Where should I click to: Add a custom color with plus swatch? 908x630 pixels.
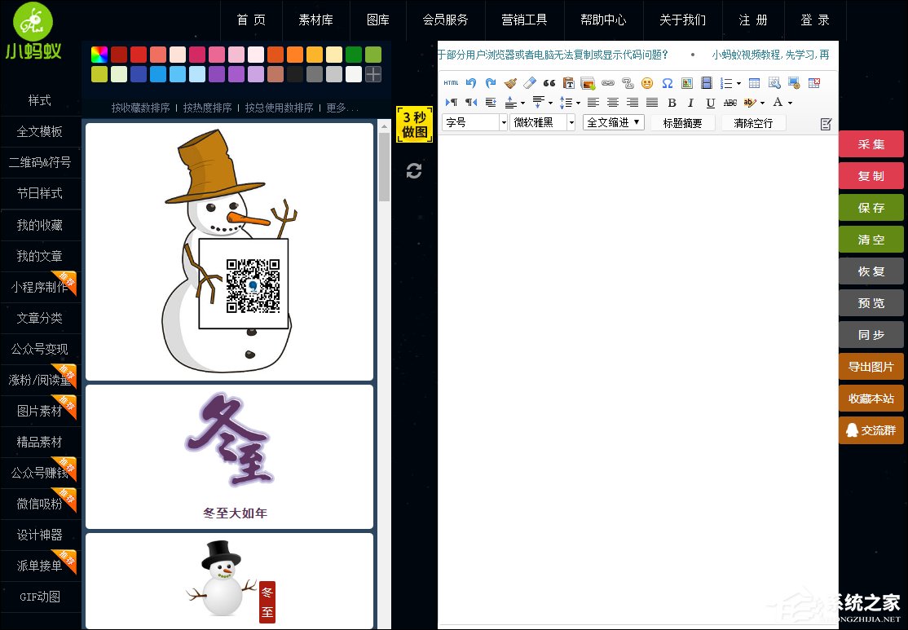pyautogui.click(x=373, y=74)
